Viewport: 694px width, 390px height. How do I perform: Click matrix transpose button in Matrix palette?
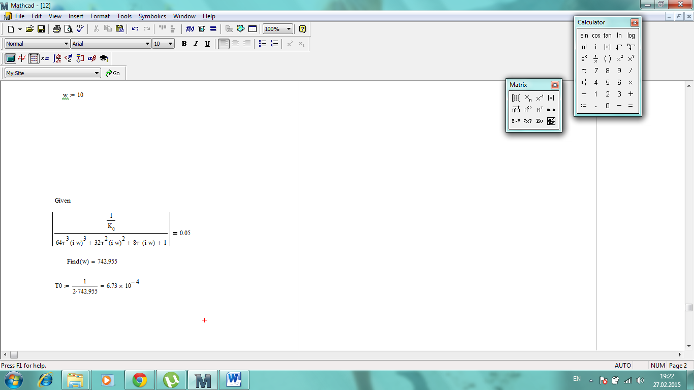pyautogui.click(x=540, y=110)
